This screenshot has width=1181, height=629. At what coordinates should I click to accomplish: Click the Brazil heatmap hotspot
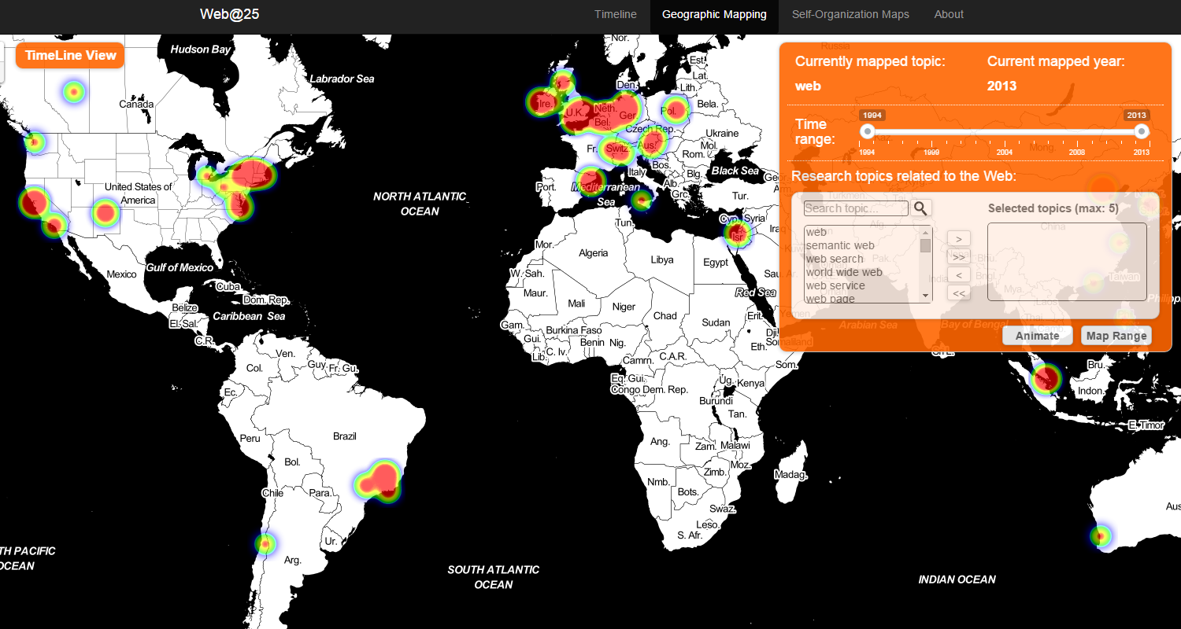coord(381,480)
